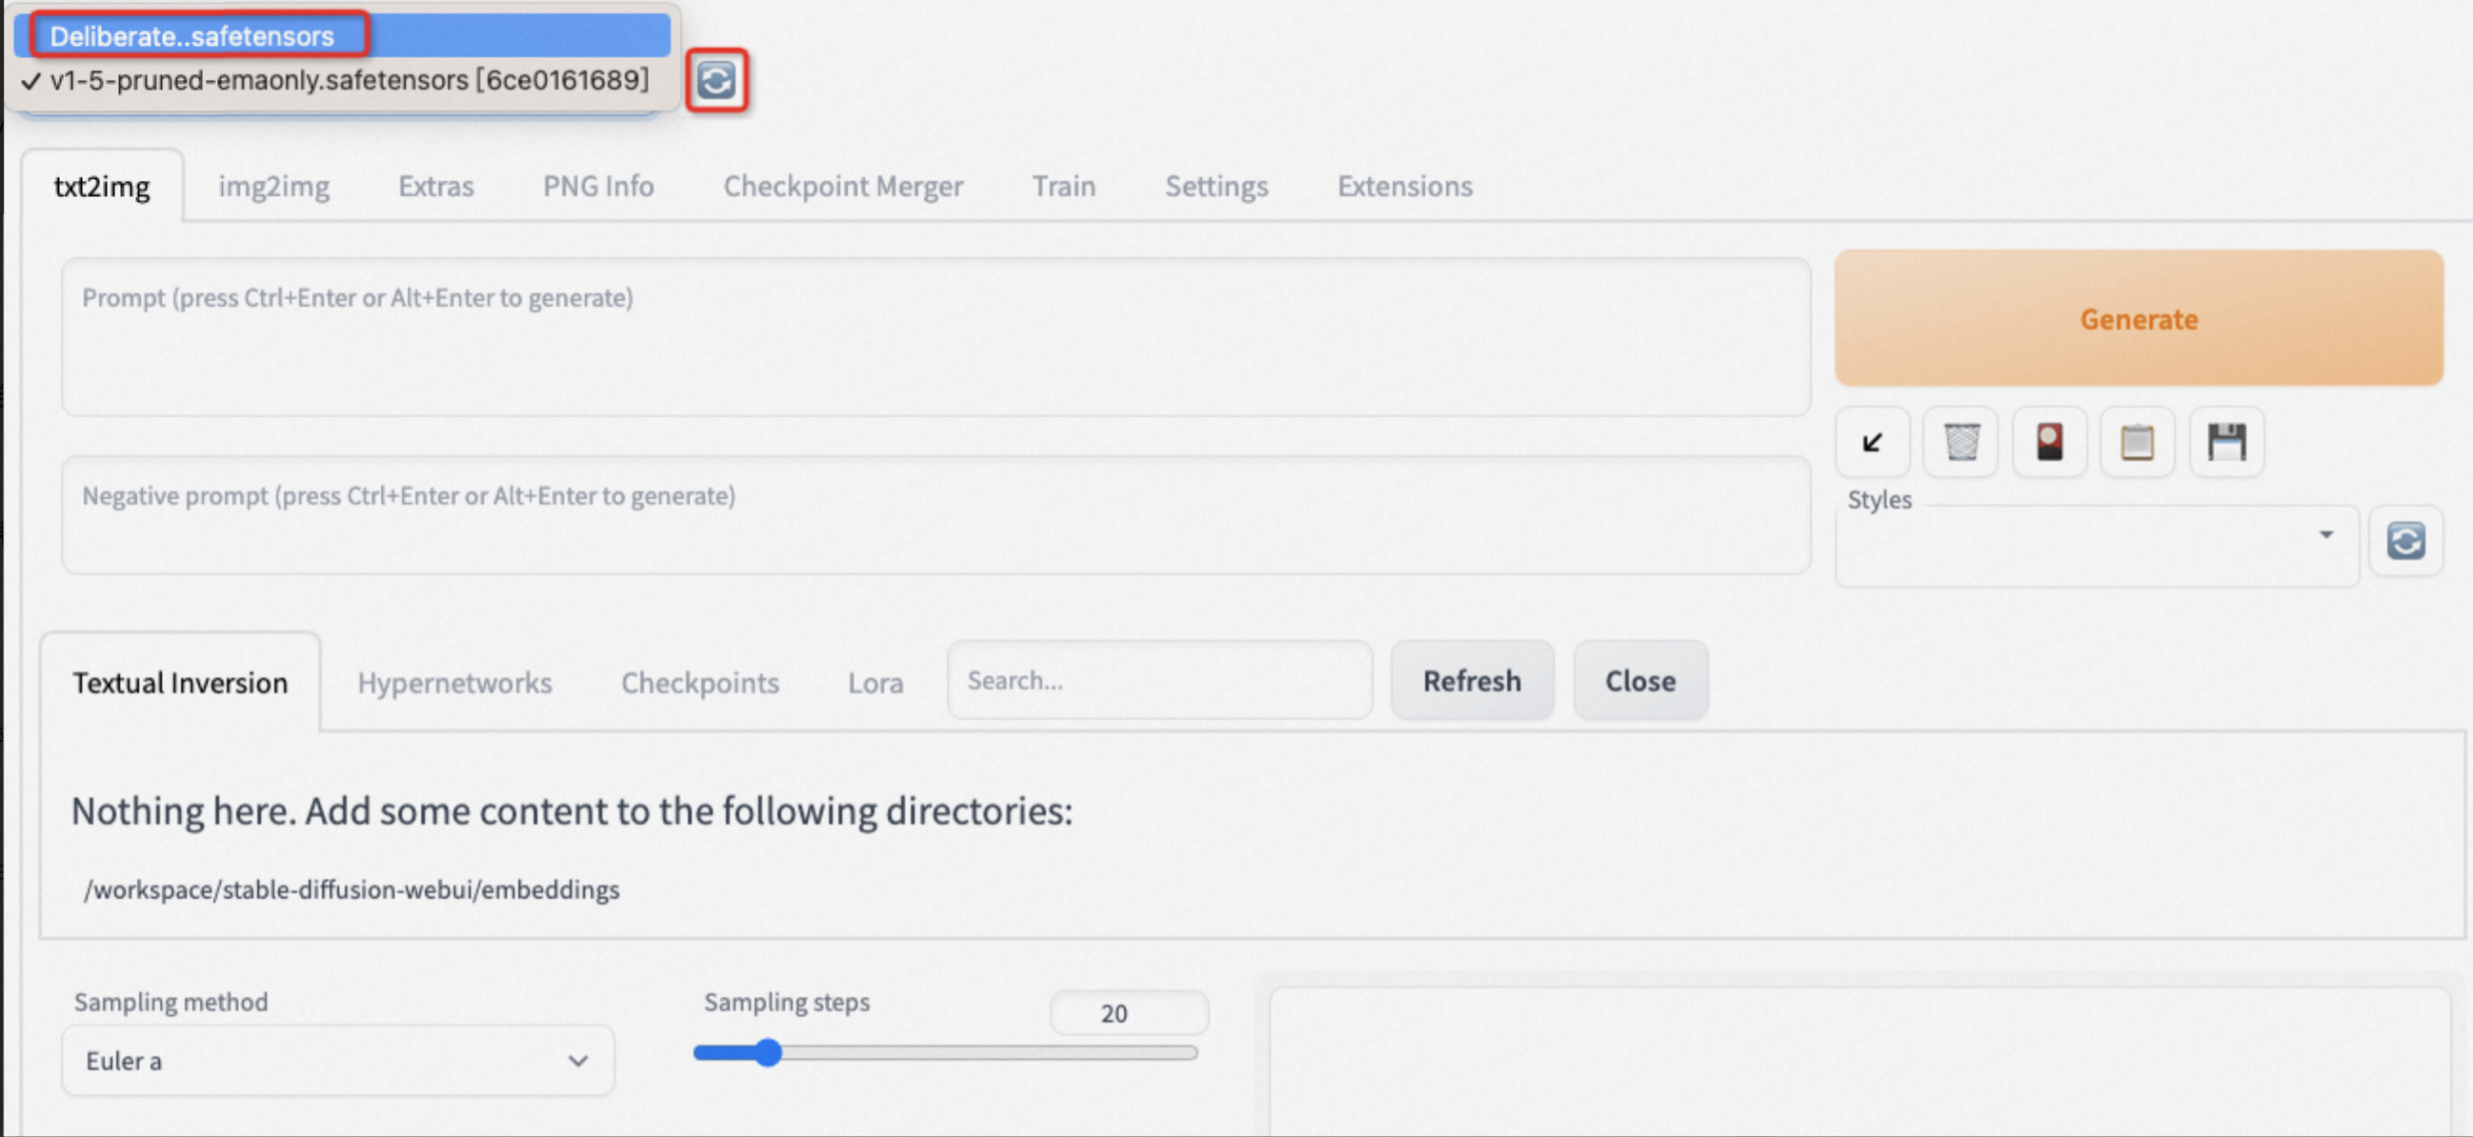Switch to the img2img tab

273,186
